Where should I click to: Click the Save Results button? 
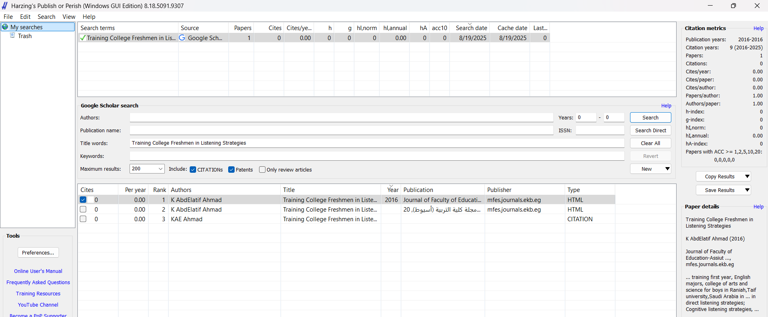719,190
